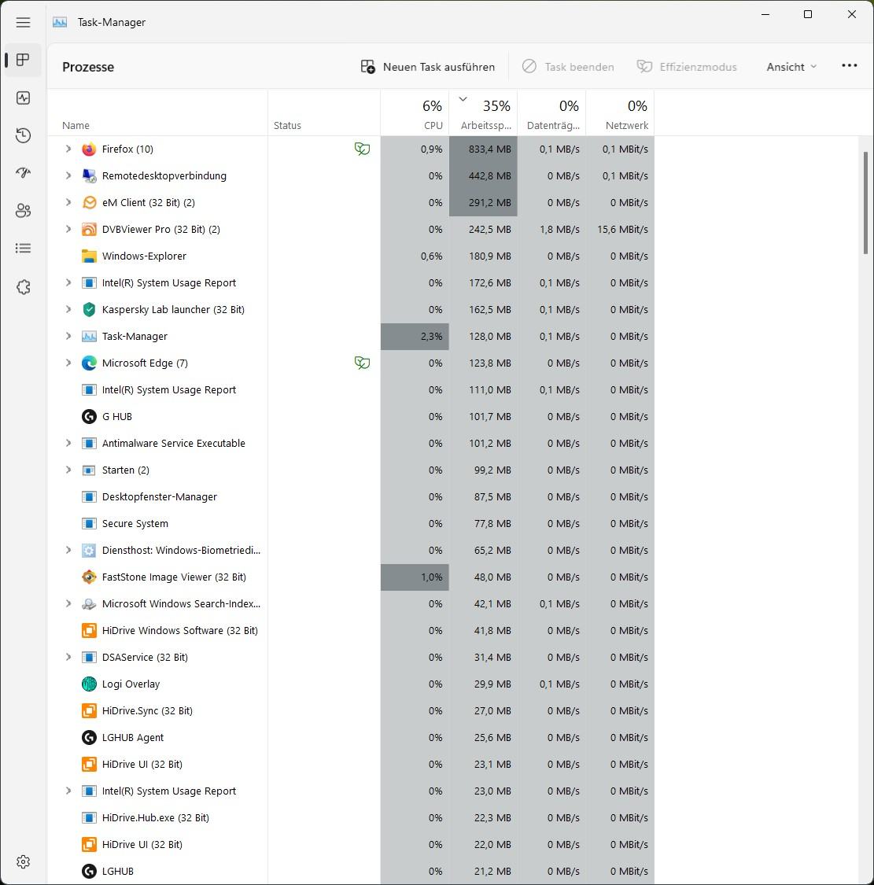This screenshot has height=885, width=874.
Task: Switch to the Users sidebar icon
Action: (x=23, y=211)
